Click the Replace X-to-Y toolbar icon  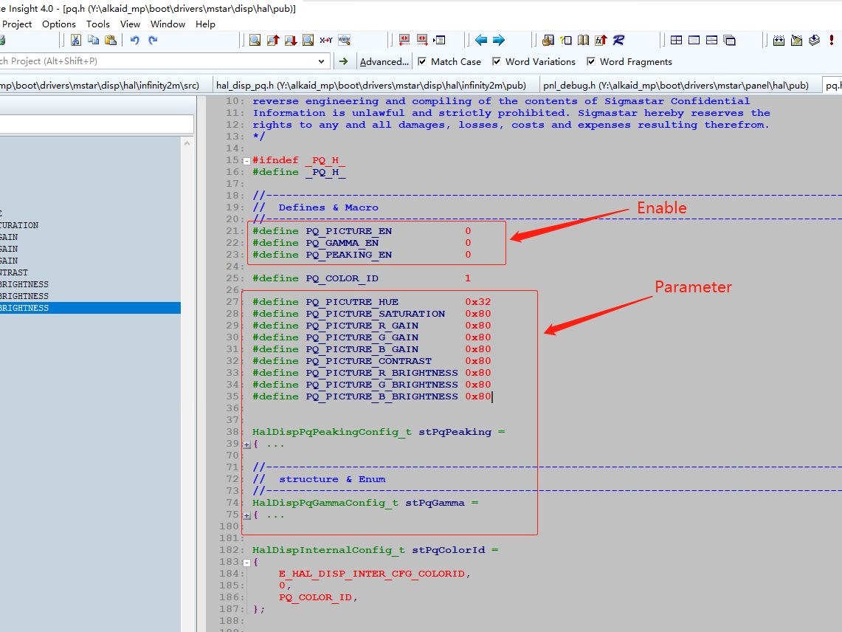click(326, 40)
